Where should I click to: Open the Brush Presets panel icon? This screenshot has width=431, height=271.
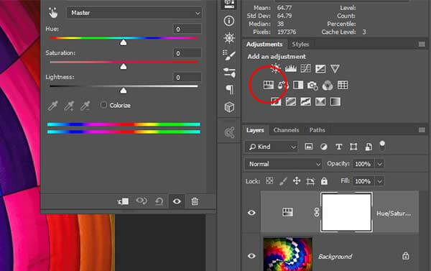(x=229, y=55)
